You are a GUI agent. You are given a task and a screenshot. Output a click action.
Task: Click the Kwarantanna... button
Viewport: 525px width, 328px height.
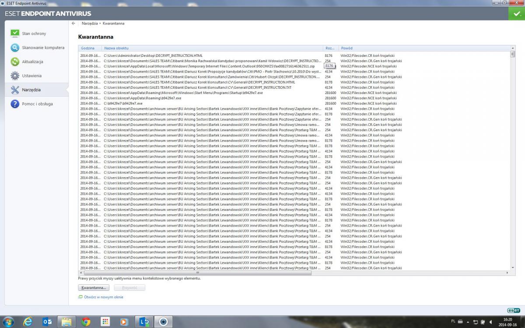pyautogui.click(x=94, y=288)
